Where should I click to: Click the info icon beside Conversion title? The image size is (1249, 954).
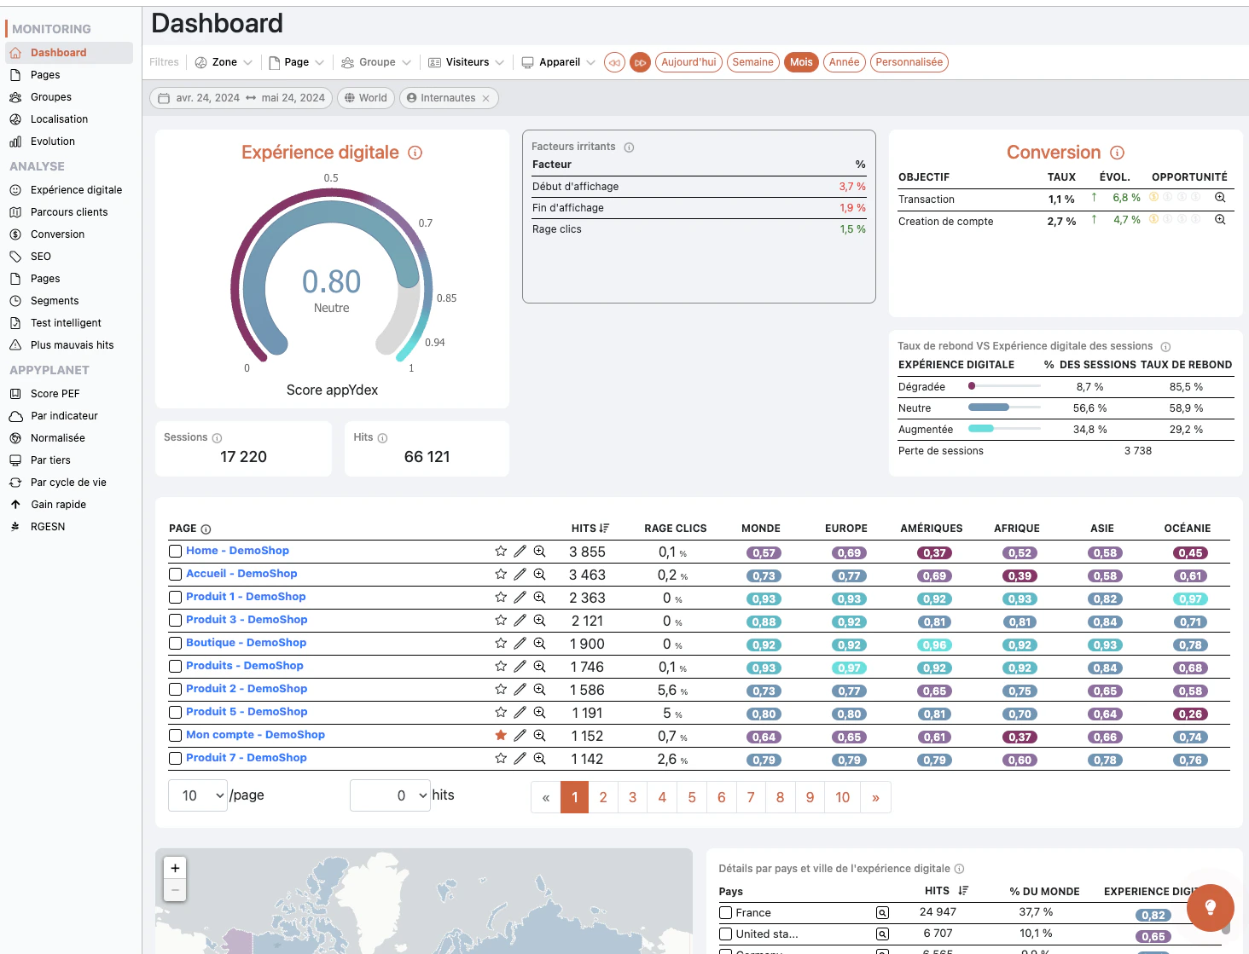(x=1118, y=153)
